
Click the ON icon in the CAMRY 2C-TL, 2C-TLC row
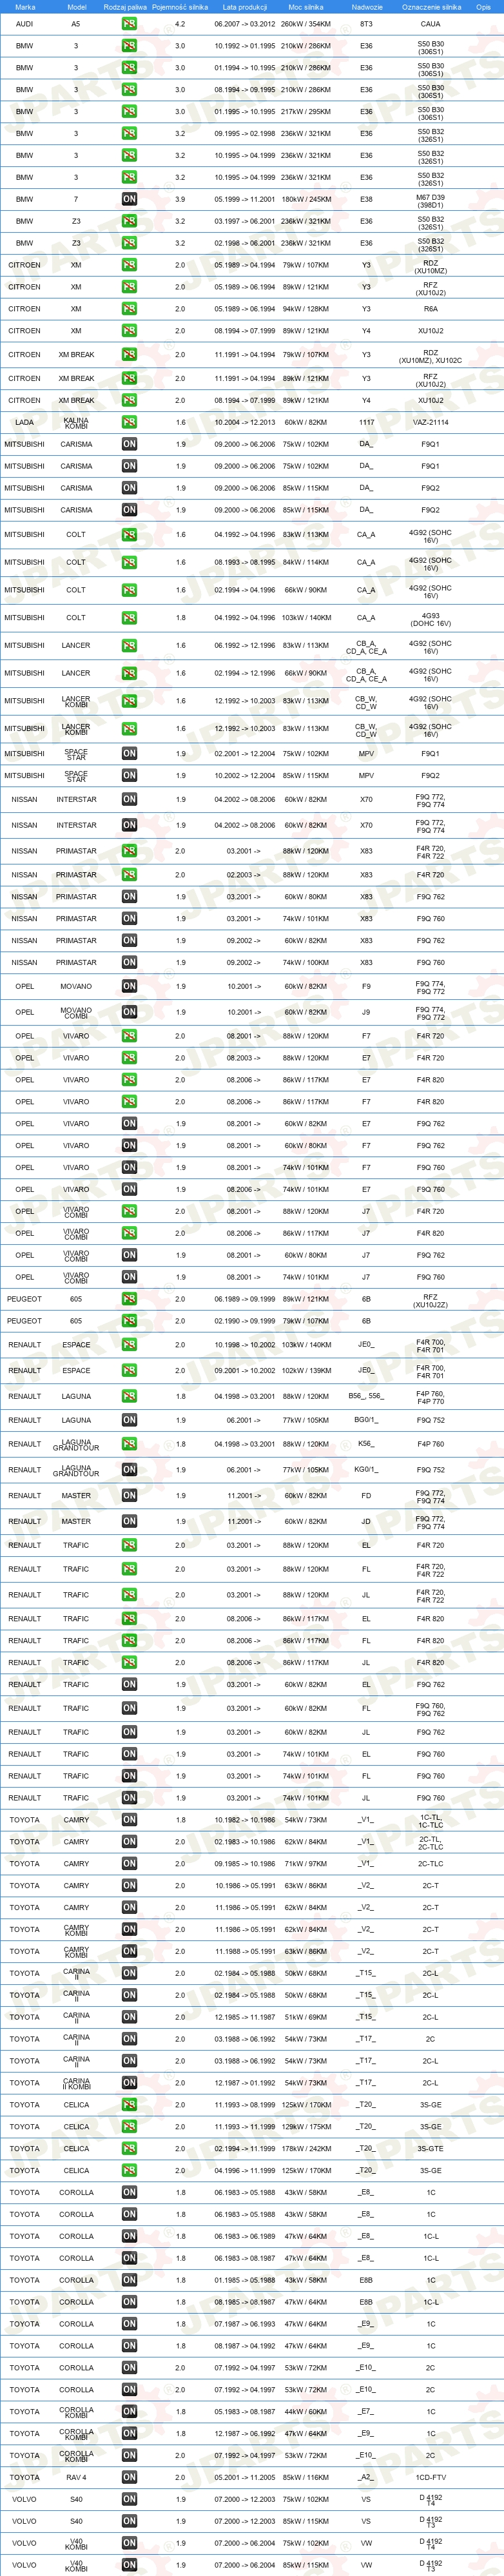point(129,1842)
